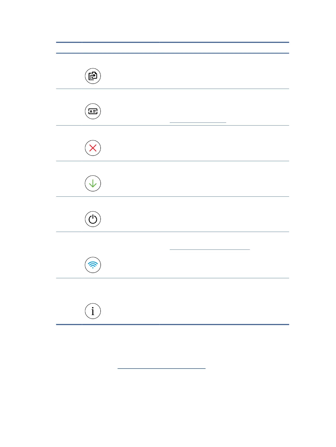
Task: Click the narrow cell left of the Information icon
Action: (x=69, y=301)
